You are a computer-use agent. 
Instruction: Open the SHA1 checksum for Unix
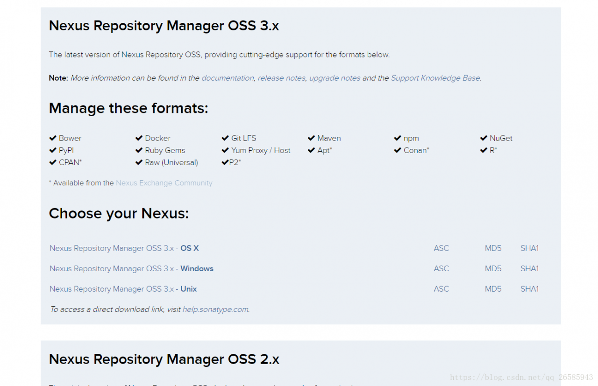click(x=529, y=289)
